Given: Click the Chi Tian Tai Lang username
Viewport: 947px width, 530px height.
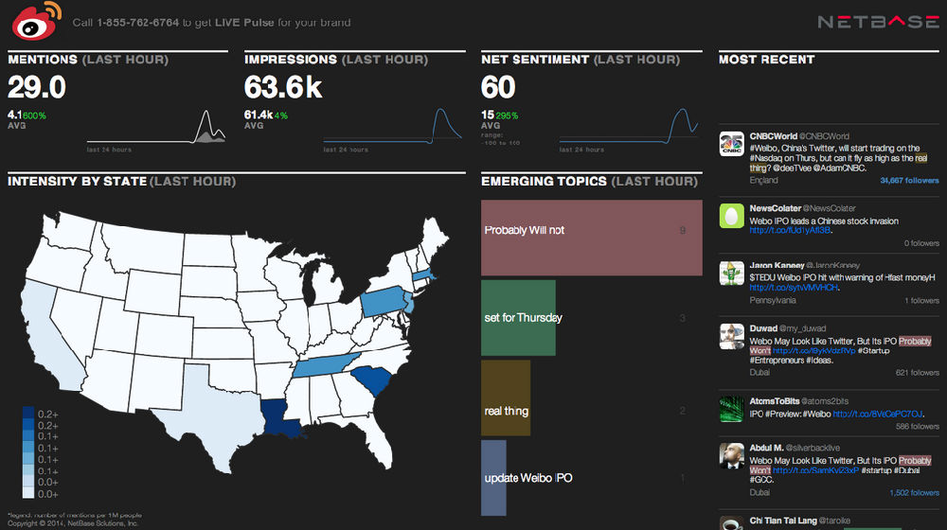Looking at the screenshot, I should [x=783, y=521].
